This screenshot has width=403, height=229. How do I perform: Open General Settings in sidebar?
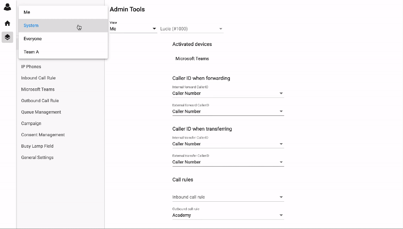(37, 157)
